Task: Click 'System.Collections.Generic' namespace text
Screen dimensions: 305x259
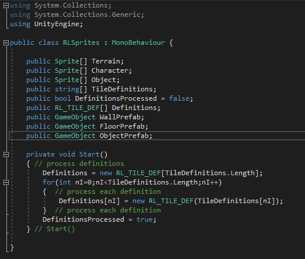Action: pos(87,15)
